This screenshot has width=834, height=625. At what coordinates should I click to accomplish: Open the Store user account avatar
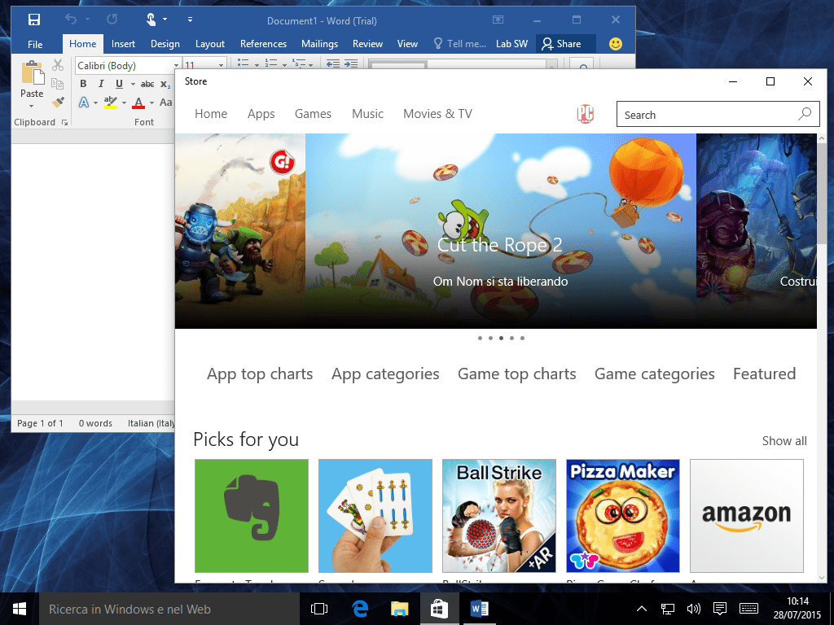(585, 114)
